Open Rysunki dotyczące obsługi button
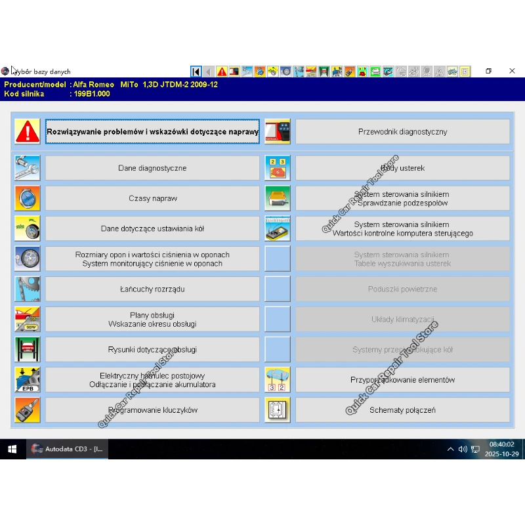Screen dimensions: 525x525 point(152,350)
